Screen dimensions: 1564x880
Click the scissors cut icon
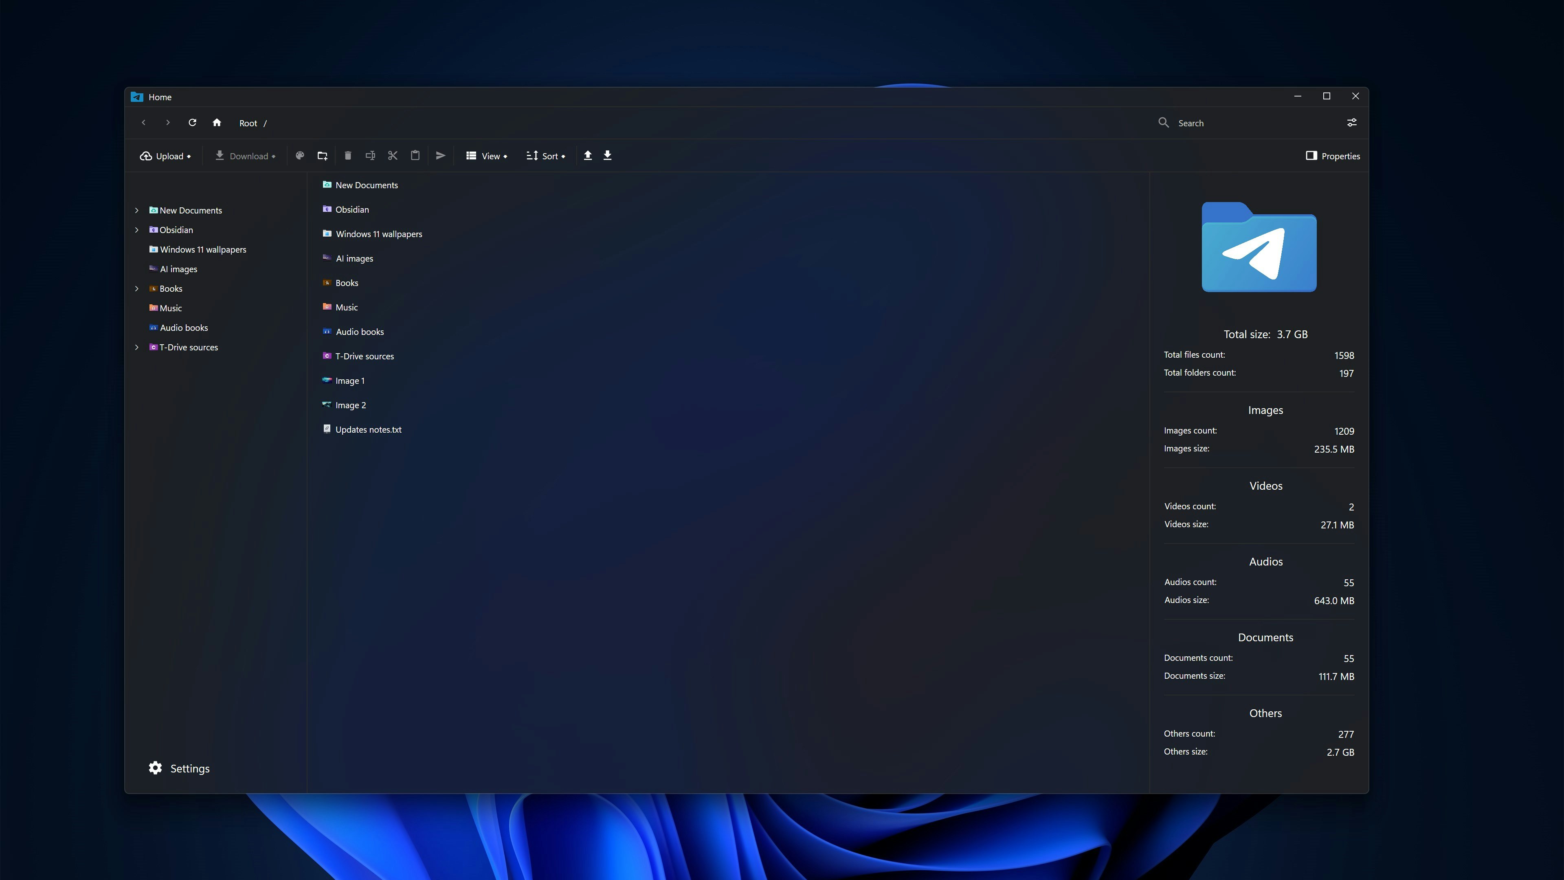click(393, 156)
